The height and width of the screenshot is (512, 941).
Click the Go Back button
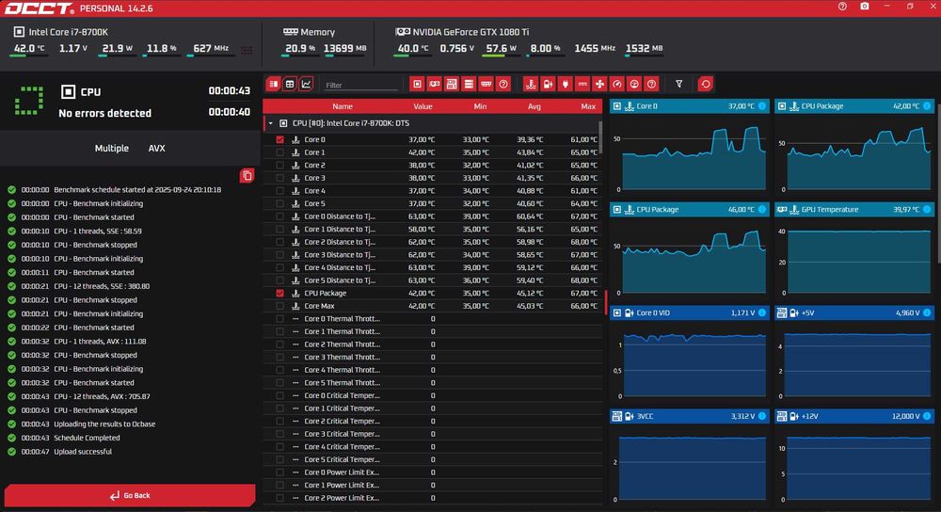[130, 495]
